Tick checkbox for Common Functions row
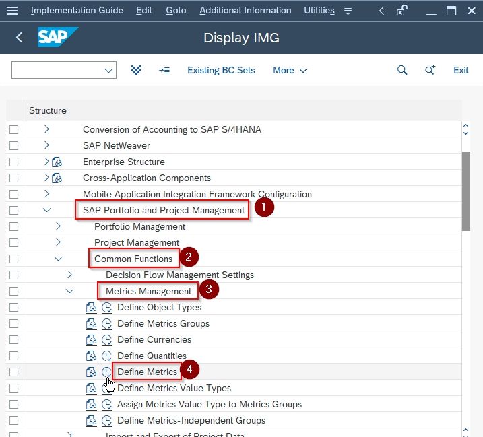483x437 pixels. pos(14,259)
